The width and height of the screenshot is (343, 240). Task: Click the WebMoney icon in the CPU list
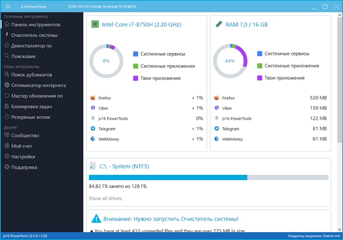click(x=93, y=139)
